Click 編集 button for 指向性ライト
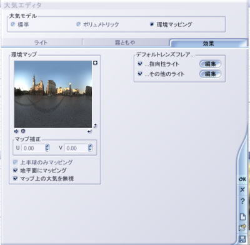The image size is (250, 245). (x=210, y=64)
